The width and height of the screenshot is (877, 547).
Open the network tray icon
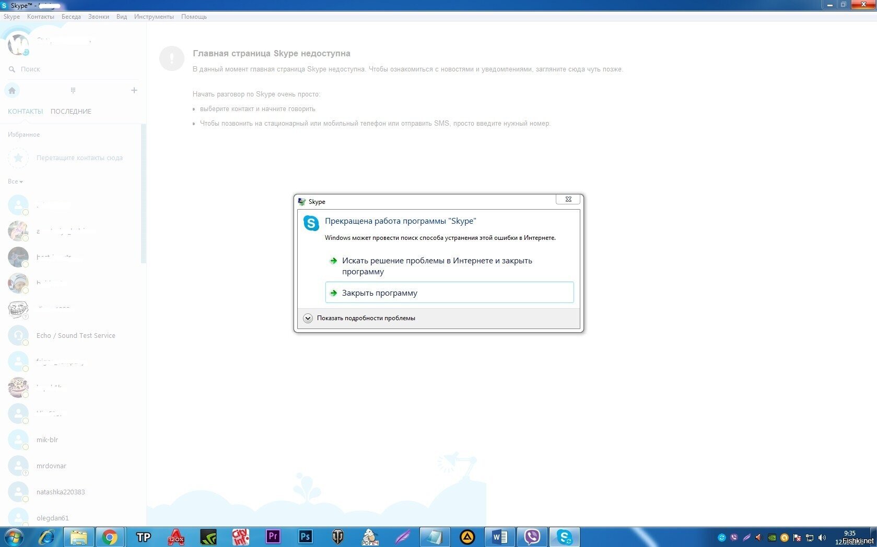[x=810, y=537]
